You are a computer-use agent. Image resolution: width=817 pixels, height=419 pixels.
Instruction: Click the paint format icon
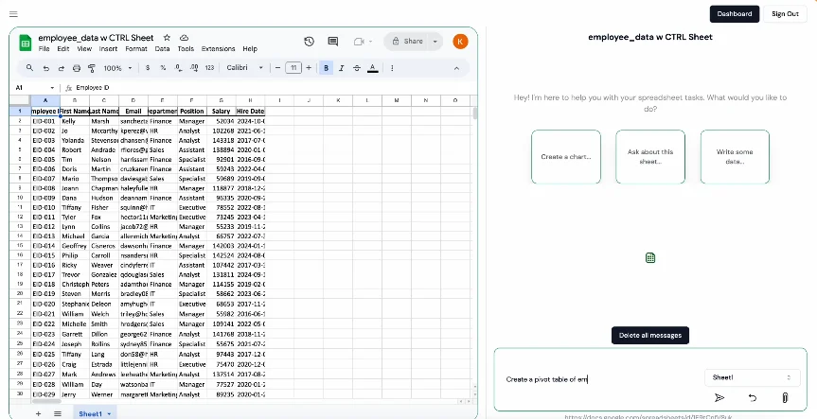[91, 68]
